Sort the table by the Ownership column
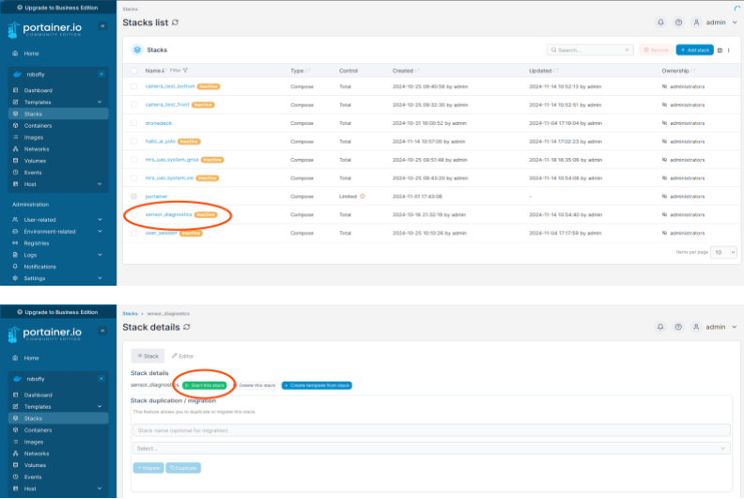This screenshot has width=744, height=499. (678, 70)
